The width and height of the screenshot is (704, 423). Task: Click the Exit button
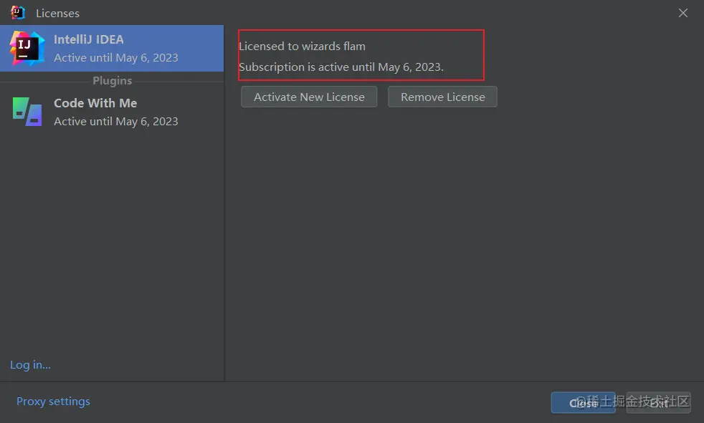(x=657, y=403)
